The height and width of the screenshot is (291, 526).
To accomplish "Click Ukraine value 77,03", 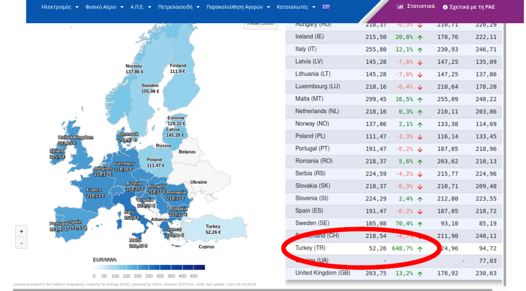I will (x=488, y=261).
